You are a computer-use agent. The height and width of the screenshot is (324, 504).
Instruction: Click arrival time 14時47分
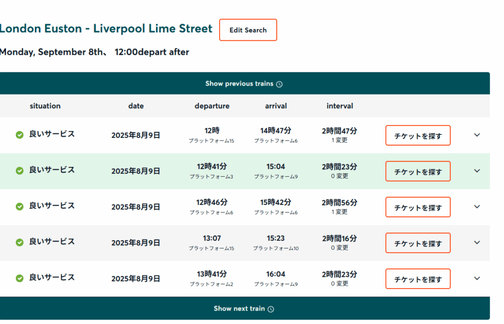(x=276, y=130)
